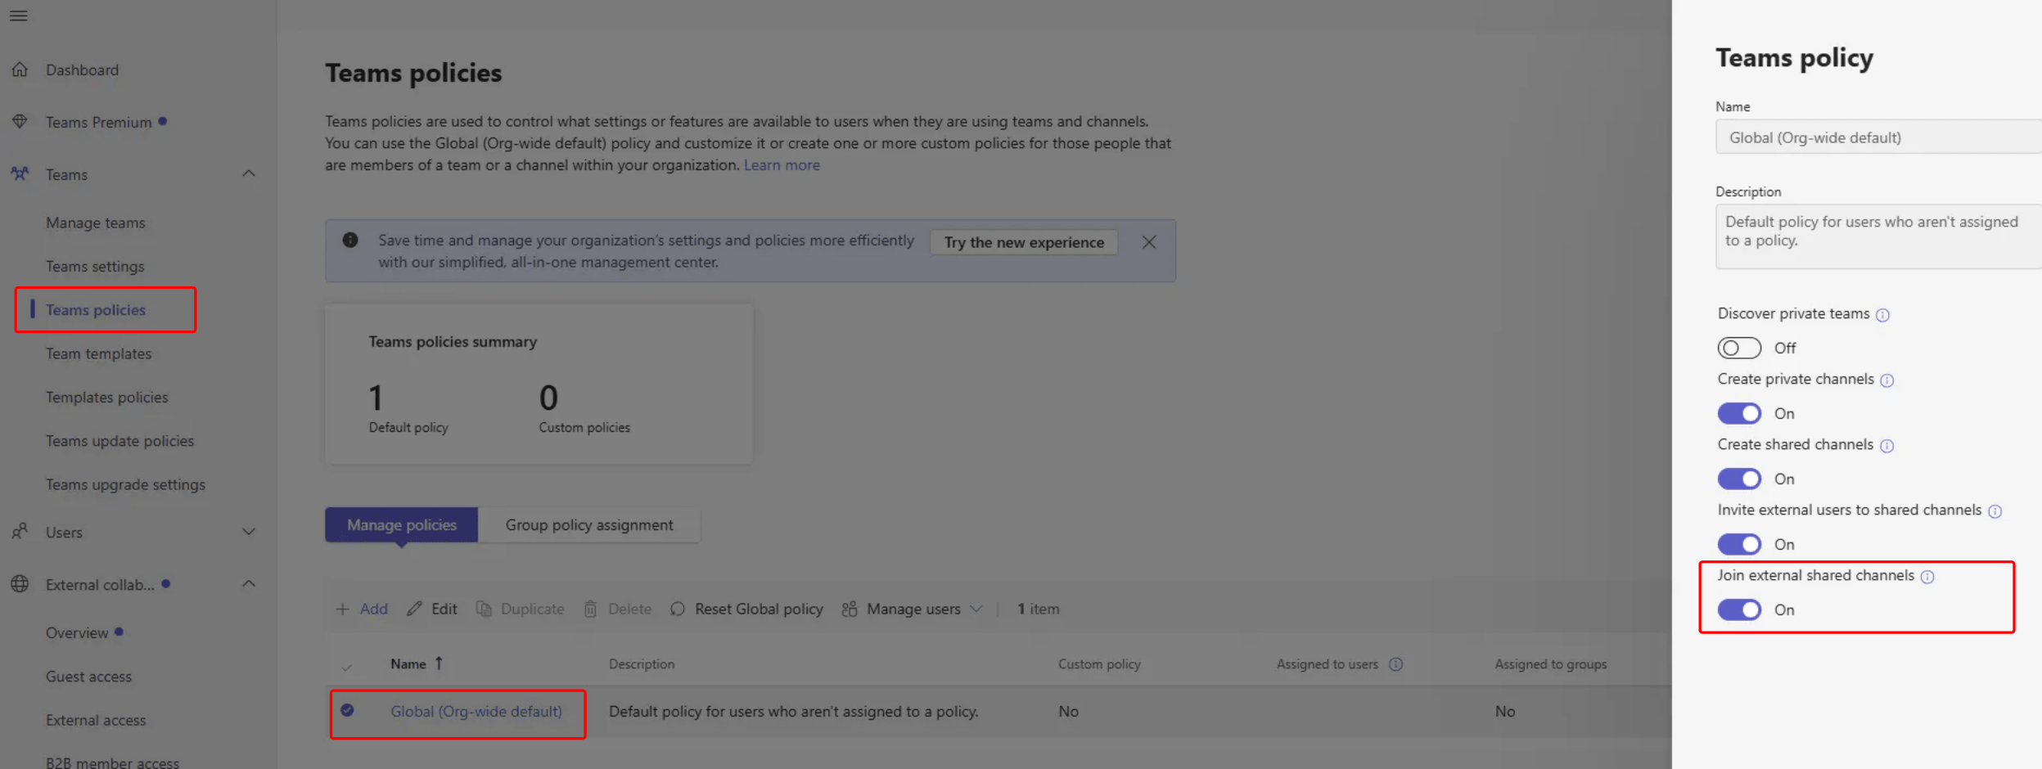Screen dimensions: 2042x769
Task: Click the Teams Premium diamond icon
Action: [x=20, y=122]
